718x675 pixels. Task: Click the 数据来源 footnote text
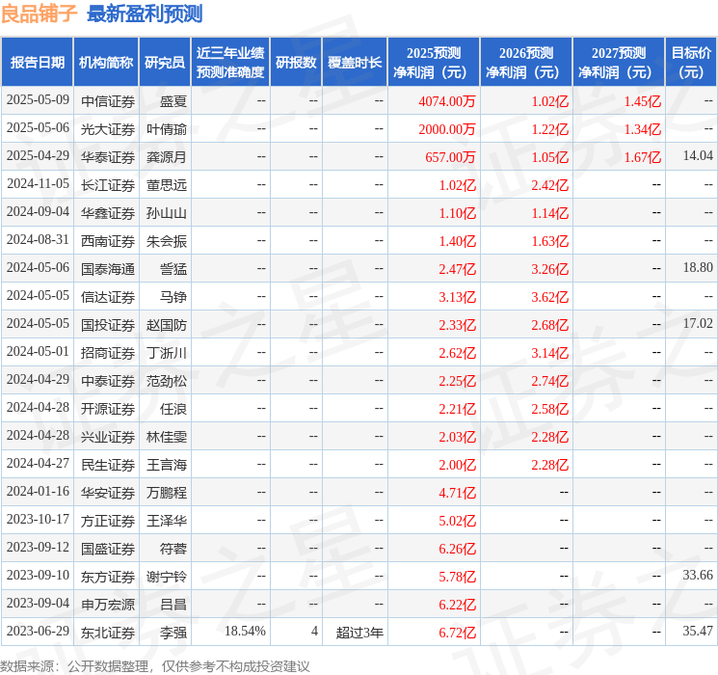pyautogui.click(x=155, y=665)
